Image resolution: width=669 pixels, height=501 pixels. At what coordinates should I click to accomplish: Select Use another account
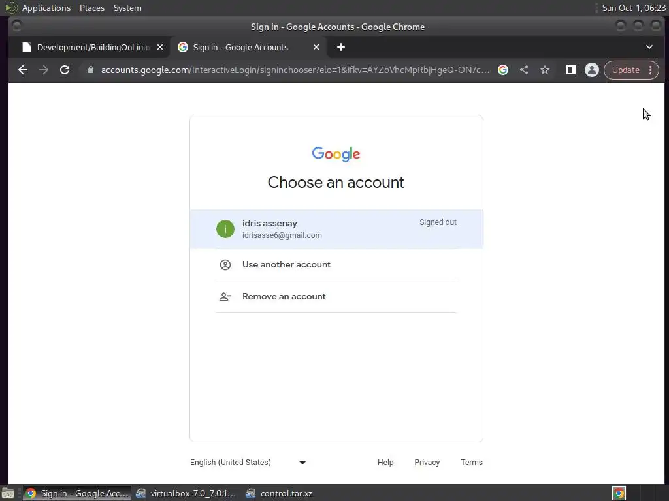336,265
